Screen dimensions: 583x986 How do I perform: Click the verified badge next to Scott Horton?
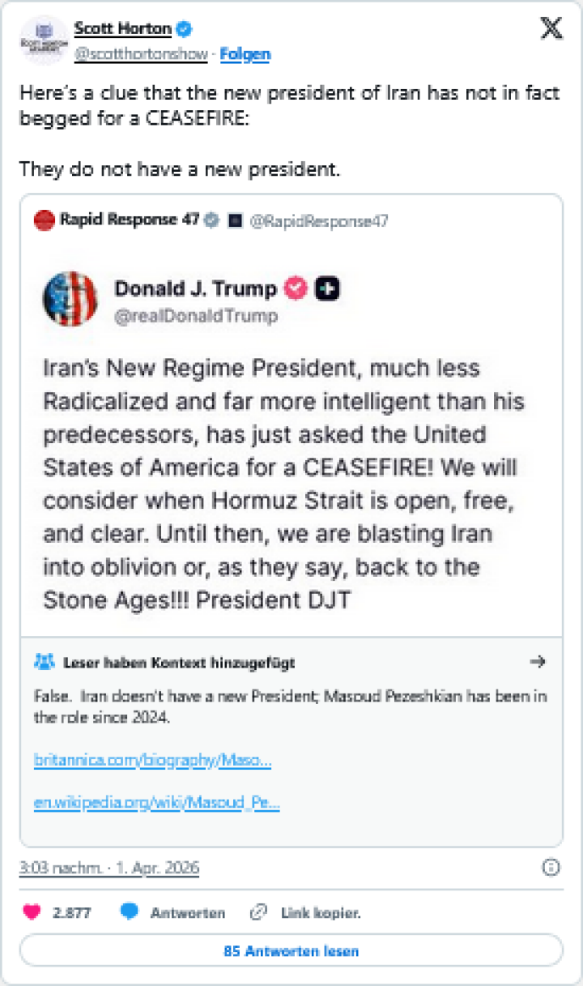tap(185, 28)
